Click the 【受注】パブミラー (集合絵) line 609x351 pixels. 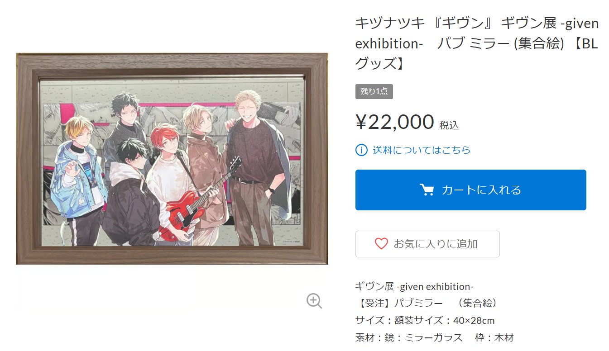pyautogui.click(x=427, y=303)
